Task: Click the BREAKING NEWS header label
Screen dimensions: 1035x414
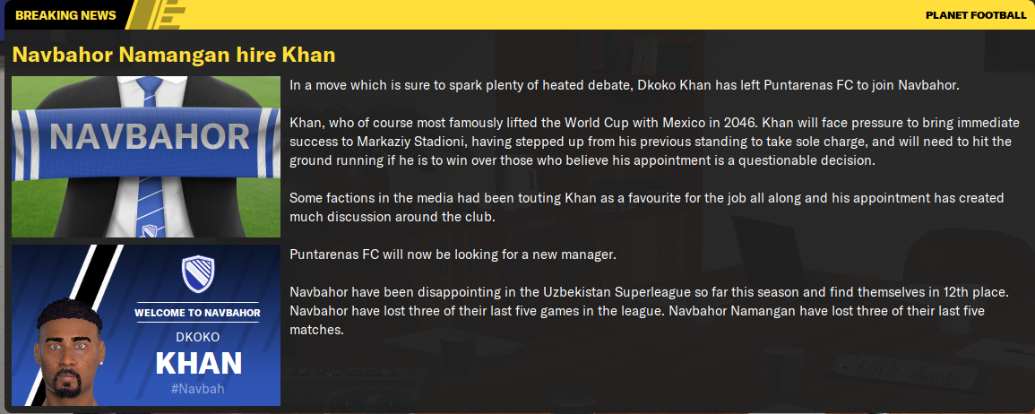Action: point(65,15)
